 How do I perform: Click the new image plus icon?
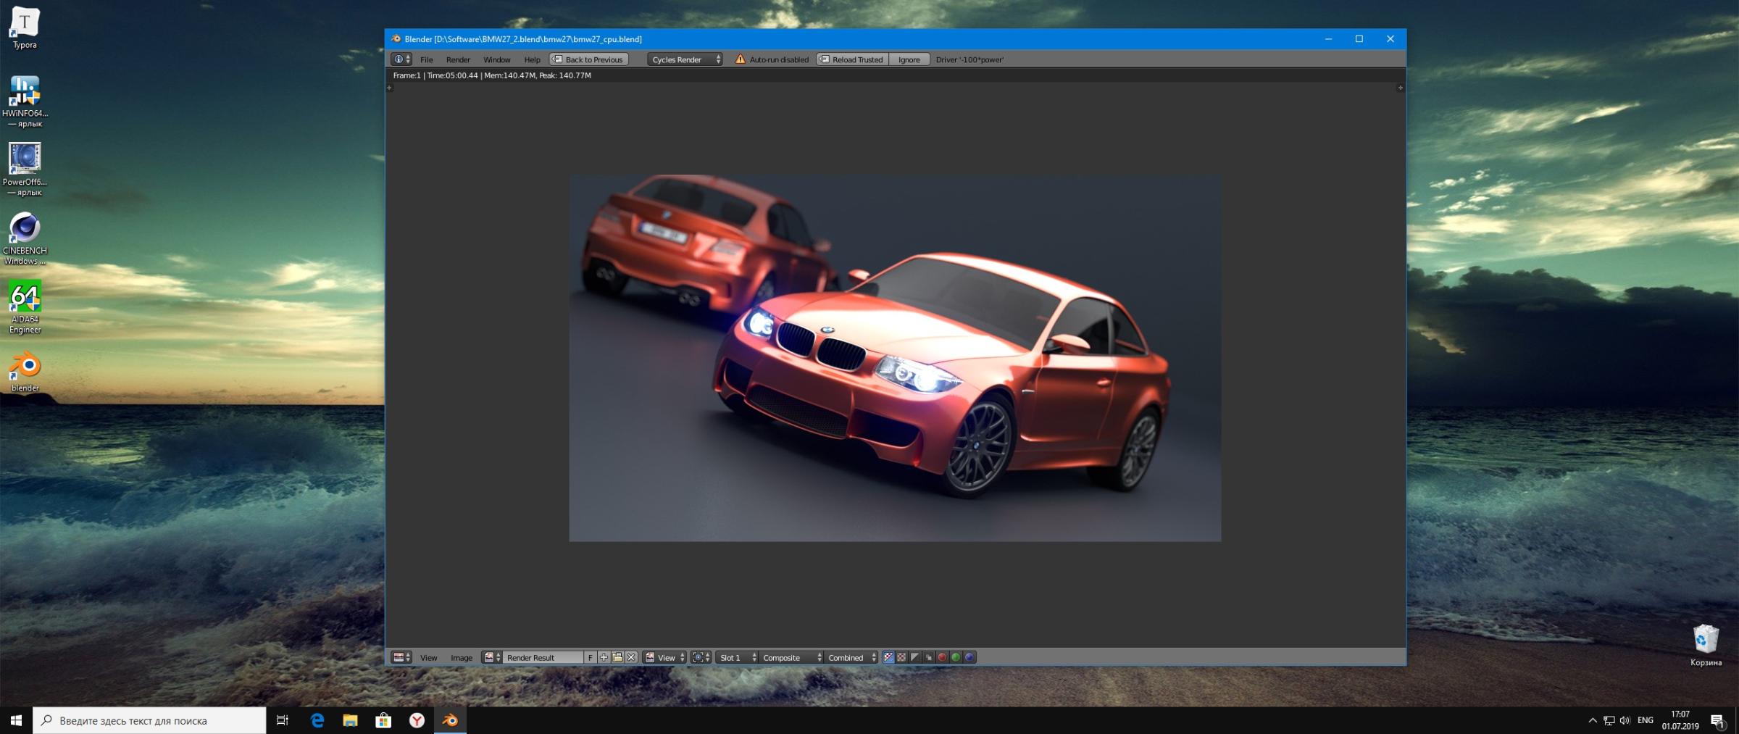point(604,657)
